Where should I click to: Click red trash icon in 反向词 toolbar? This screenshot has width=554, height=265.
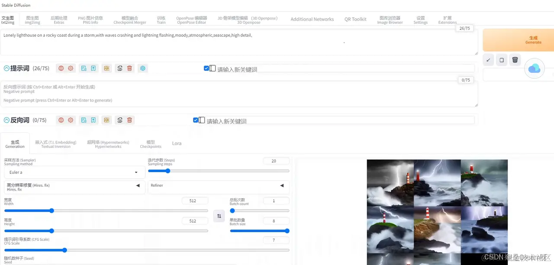tap(129, 120)
